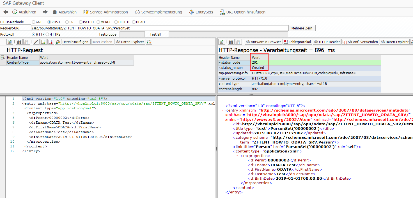Click the Testgruppe input field
This screenshot has height=199, width=413.
132,34
